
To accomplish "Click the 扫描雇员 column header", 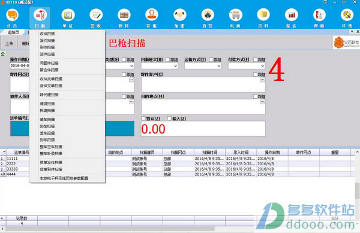I will click(147, 152).
